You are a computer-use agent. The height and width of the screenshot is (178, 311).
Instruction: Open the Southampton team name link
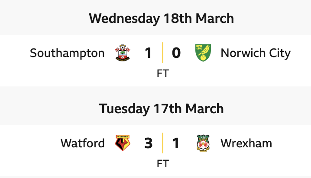coord(67,53)
